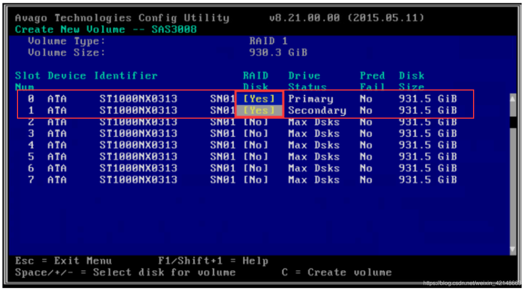Click Pred Fail 'No' in slot 4 row
Image resolution: width=525 pixels, height=290 pixels.
coord(366,145)
